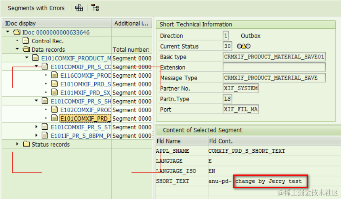The width and height of the screenshot is (341, 199).
Task: Select the Status records folder icon
Action: point(26,144)
